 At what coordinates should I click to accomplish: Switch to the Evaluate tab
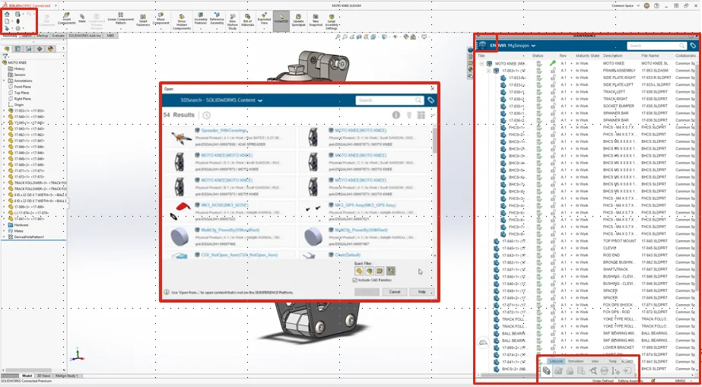[58, 35]
